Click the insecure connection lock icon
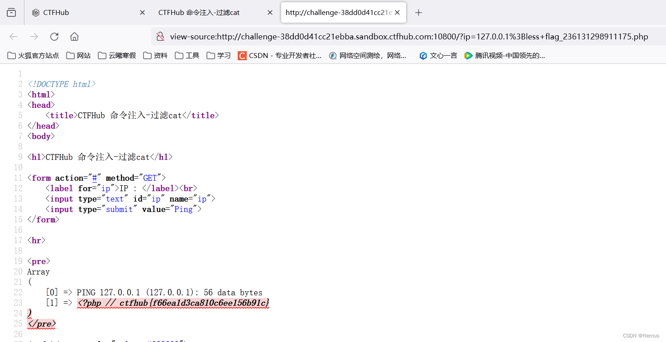 tap(160, 37)
